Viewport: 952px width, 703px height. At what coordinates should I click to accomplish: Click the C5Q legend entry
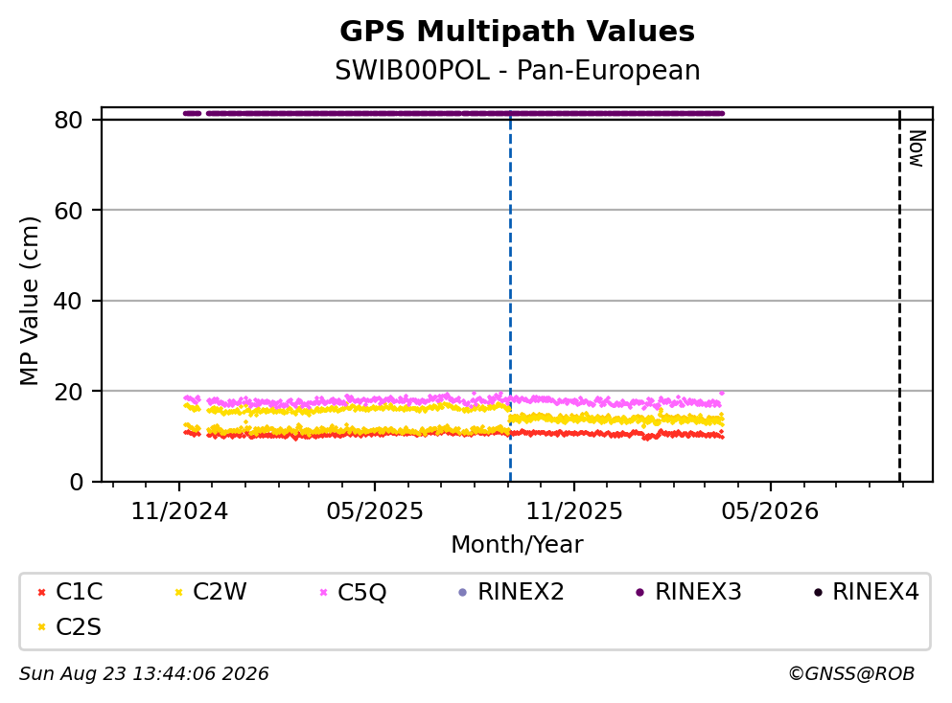point(353,592)
